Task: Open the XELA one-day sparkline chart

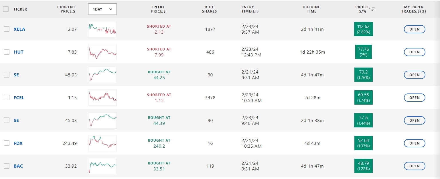Action: (102, 29)
